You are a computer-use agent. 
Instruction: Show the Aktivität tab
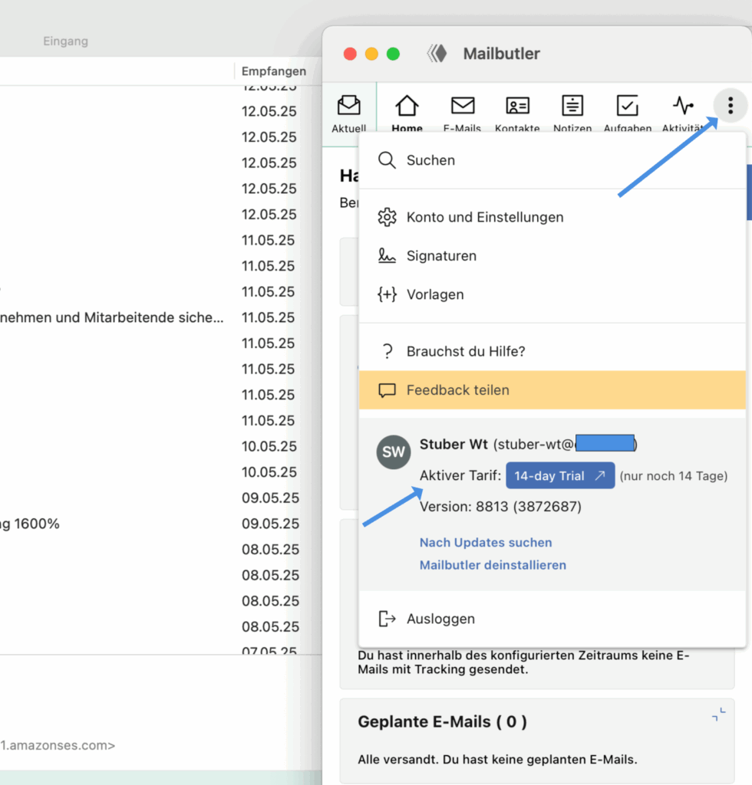683,113
